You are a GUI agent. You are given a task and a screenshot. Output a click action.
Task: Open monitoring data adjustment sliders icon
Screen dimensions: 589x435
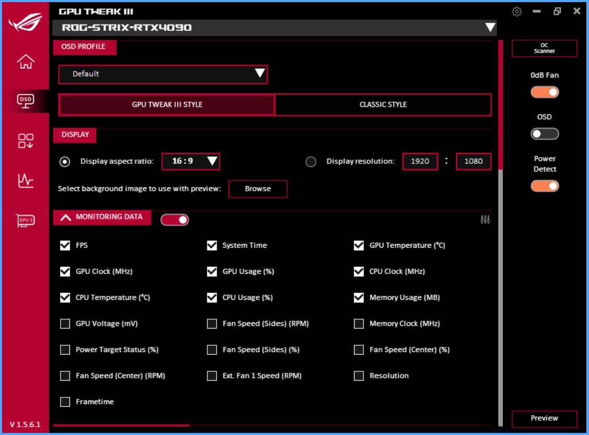point(485,220)
